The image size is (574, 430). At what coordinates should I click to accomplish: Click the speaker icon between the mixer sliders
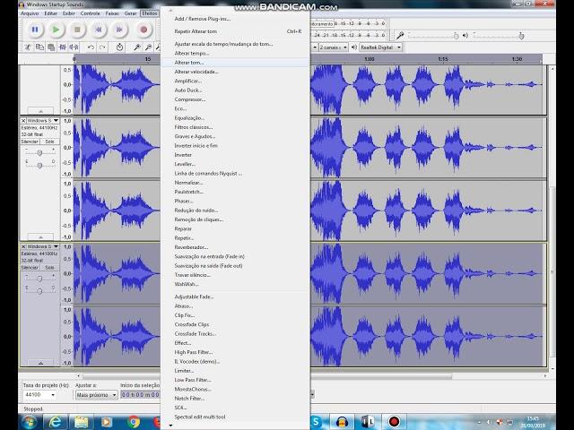coord(465,36)
